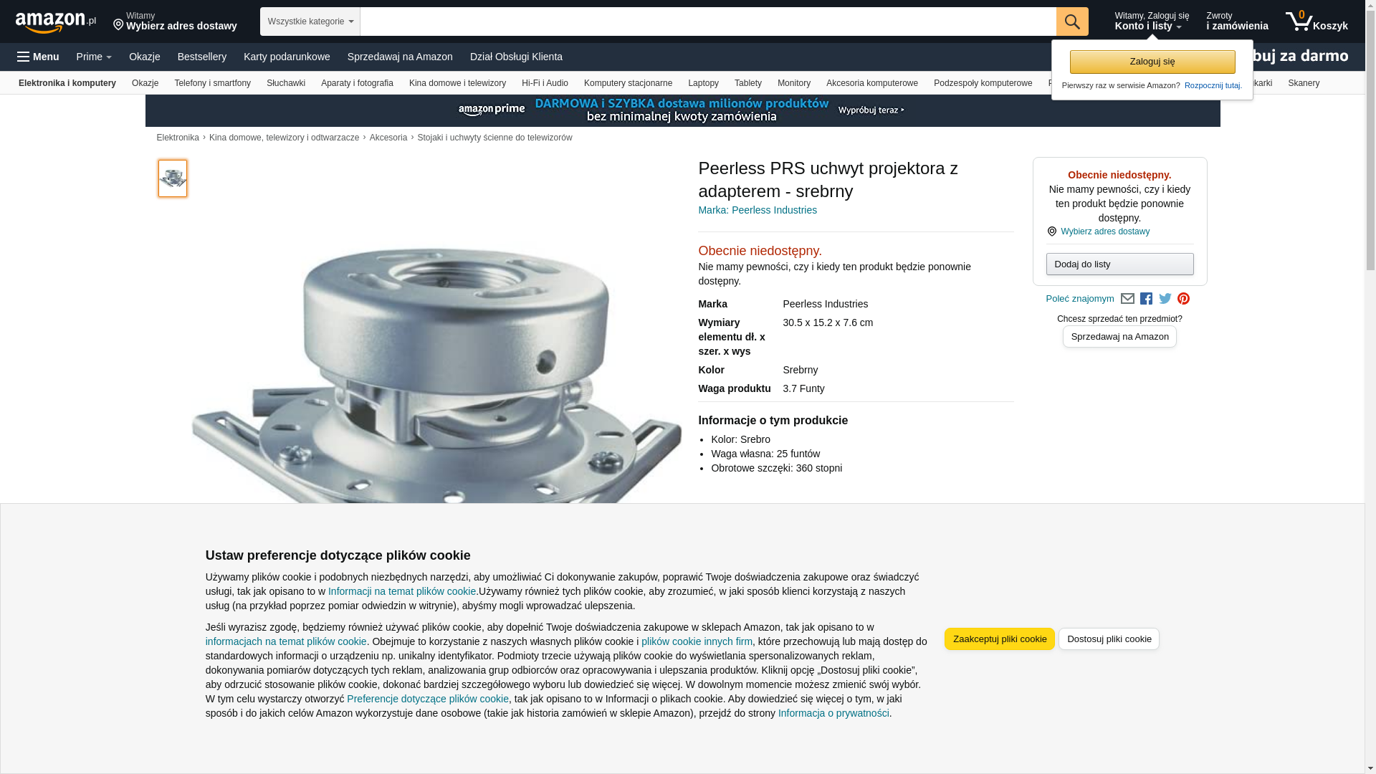Open the Wszystkie kategorie search dropdown
This screenshot has width=1376, height=774.
(x=310, y=21)
